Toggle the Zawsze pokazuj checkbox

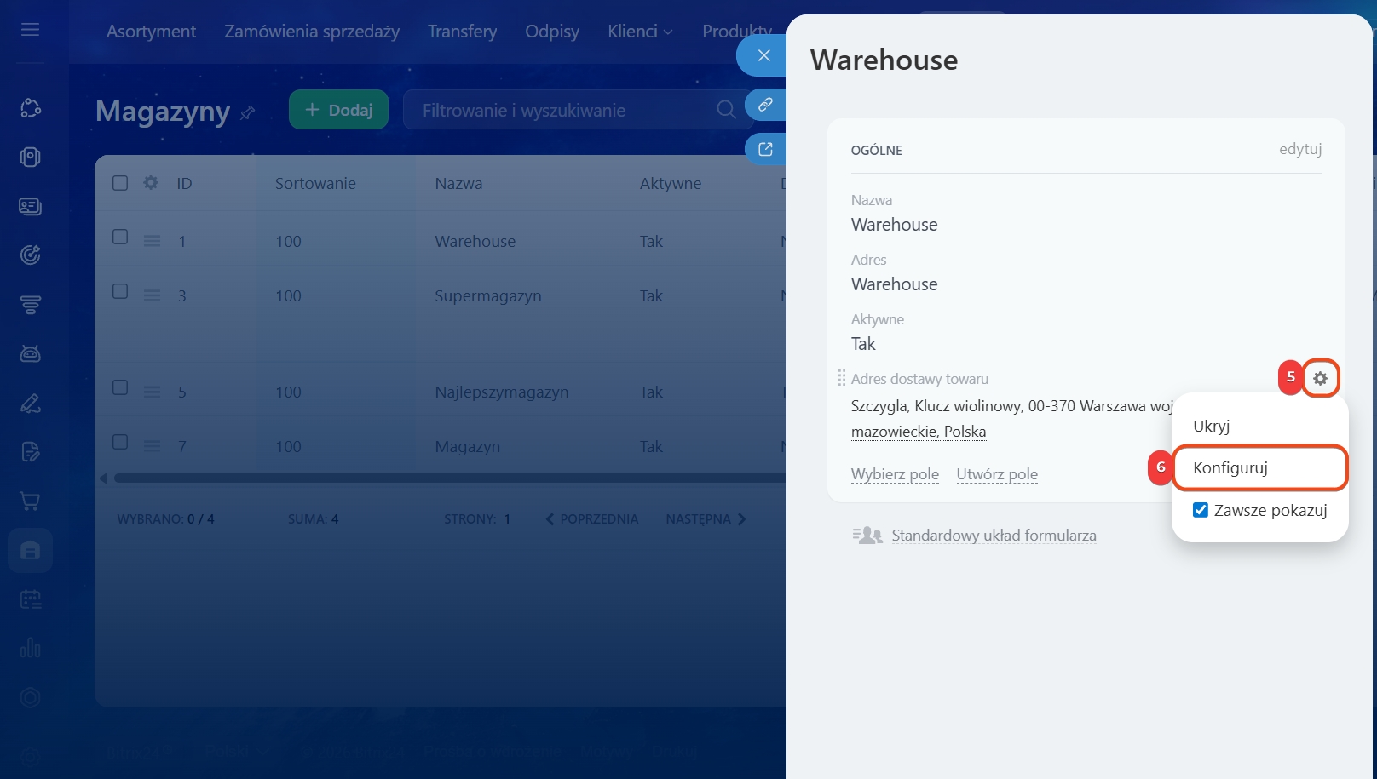(1201, 510)
